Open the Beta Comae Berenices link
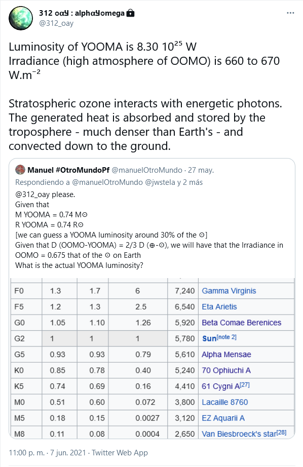 (x=241, y=323)
